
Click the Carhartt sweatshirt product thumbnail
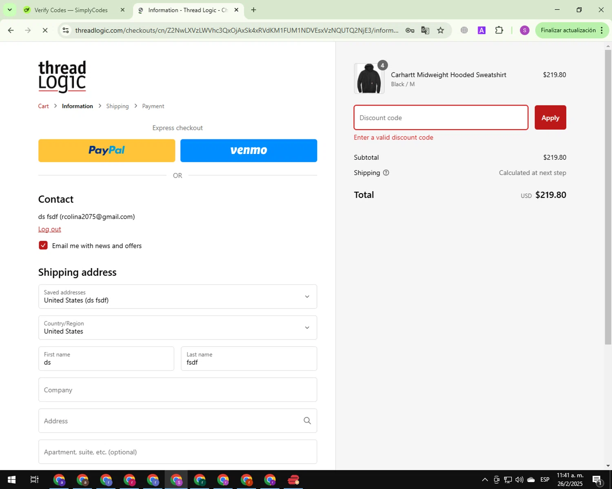click(369, 79)
